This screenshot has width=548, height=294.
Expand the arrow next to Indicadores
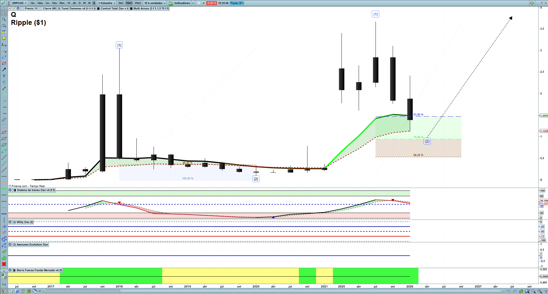tap(193, 3)
